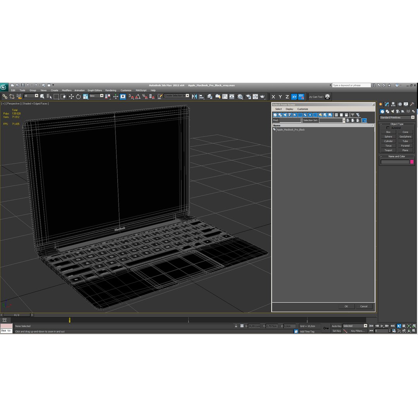Toggle the Spinner Snap icon
Screen dimensions: 418x418
coord(152,96)
